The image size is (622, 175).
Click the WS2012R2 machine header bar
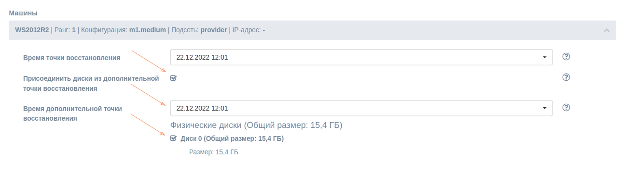[x=313, y=30]
